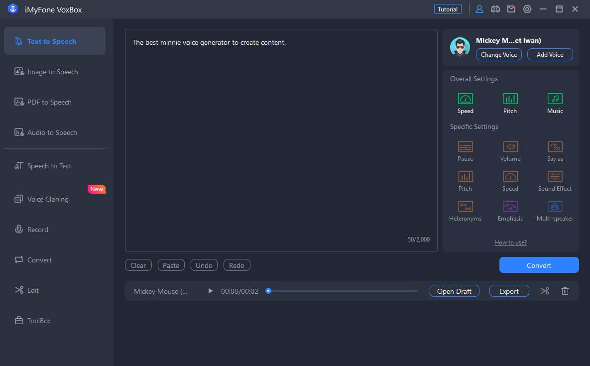This screenshot has height=366, width=590.
Task: Adjust Volume in Specific Settings
Action: point(510,151)
